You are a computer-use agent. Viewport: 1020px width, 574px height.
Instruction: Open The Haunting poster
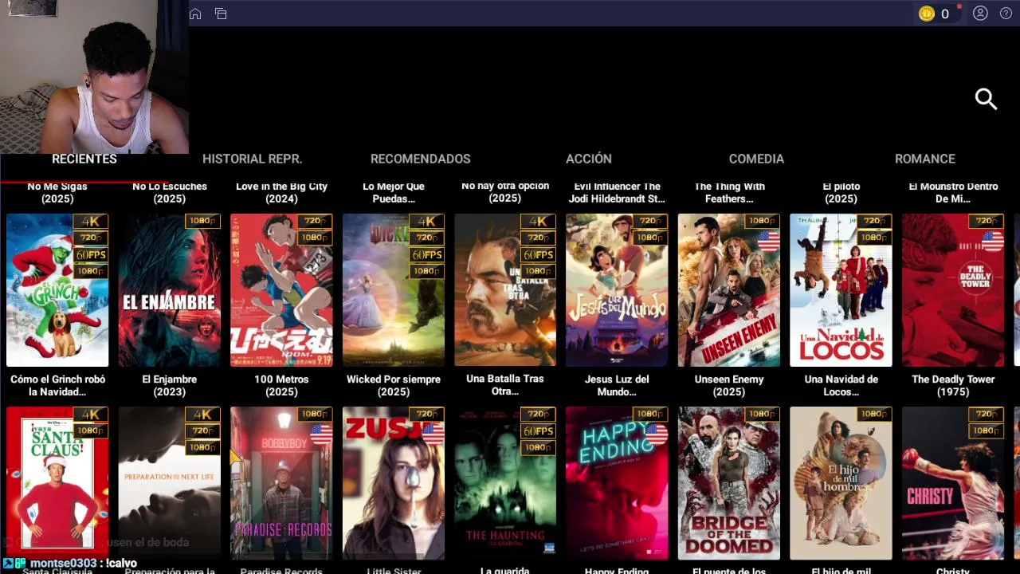[505, 483]
